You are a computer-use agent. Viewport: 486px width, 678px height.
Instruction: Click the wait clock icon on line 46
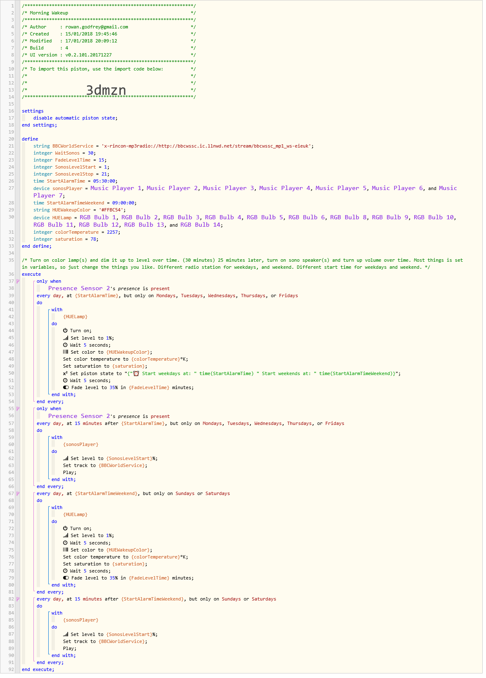pos(65,345)
